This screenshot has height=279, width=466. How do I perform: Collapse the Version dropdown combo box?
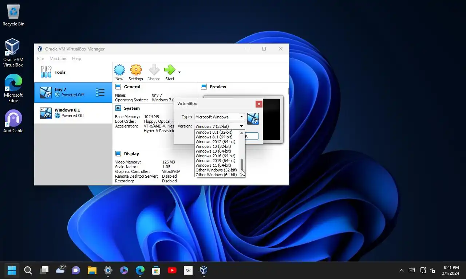[x=220, y=126]
